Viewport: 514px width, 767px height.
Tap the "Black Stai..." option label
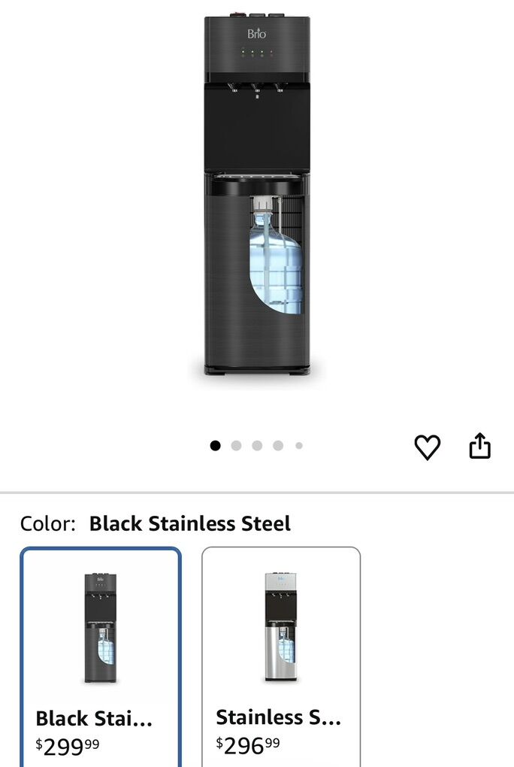(94, 718)
